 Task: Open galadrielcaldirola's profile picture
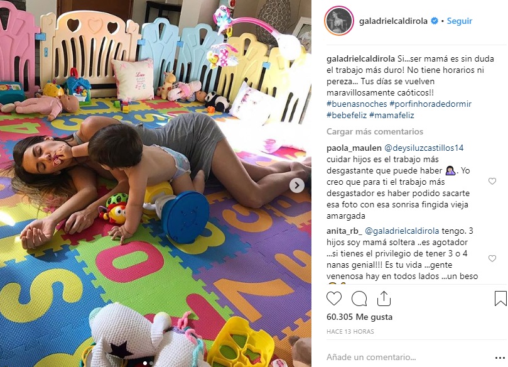338,21
